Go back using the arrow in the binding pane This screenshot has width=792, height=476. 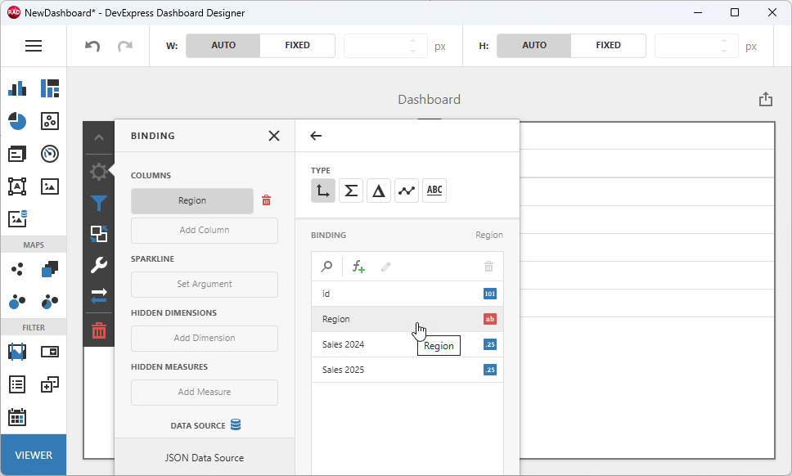316,136
